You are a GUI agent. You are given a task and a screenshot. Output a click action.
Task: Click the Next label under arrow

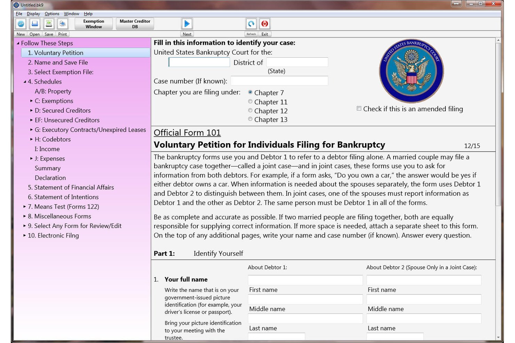[187, 34]
